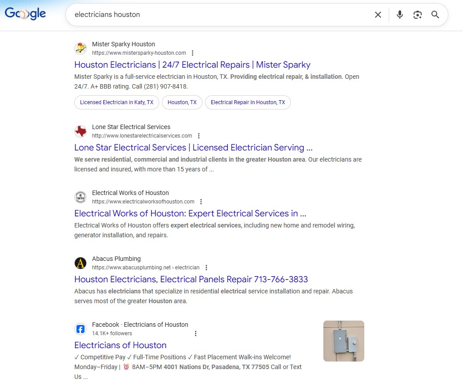This screenshot has width=463, height=386.
Task: Open the three-dot menu for Abacus Plumbing result
Action: point(206,267)
